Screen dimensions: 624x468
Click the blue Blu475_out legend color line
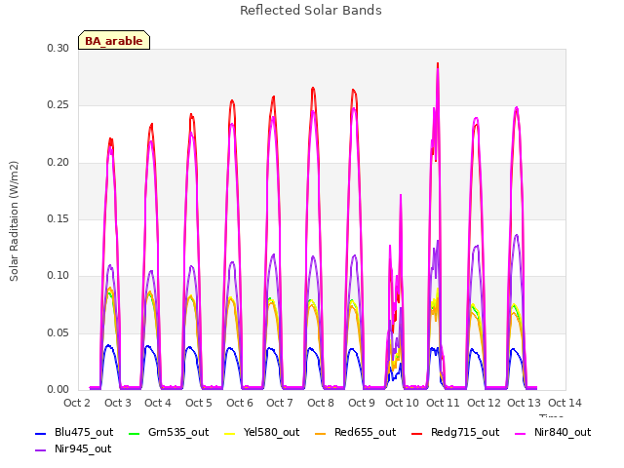coord(41,433)
